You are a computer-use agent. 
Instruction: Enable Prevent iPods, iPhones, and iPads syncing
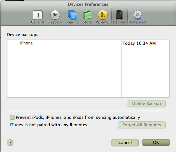click(x=12, y=117)
